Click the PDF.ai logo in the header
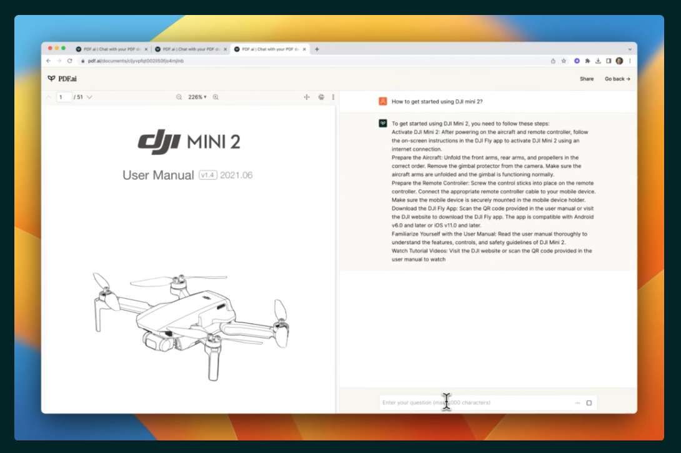This screenshot has width=681, height=453. pyautogui.click(x=62, y=79)
